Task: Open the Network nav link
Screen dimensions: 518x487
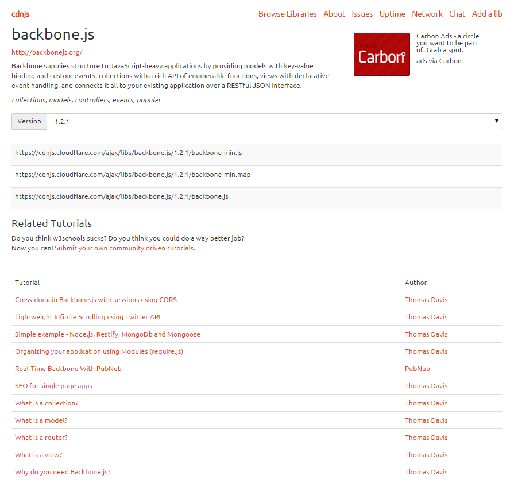Action: (427, 14)
